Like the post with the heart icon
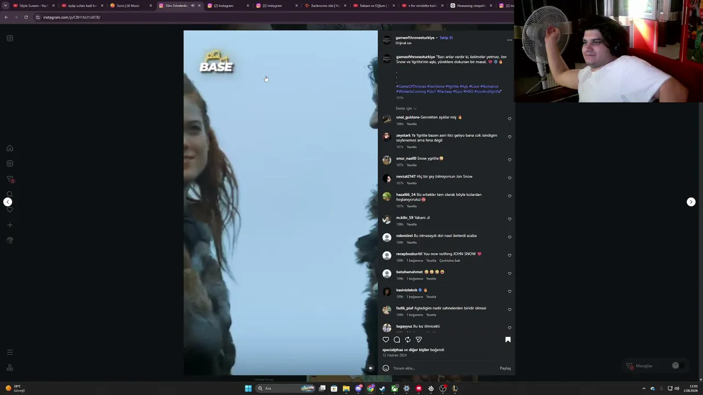Viewport: 703px width, 395px height. pyautogui.click(x=386, y=340)
